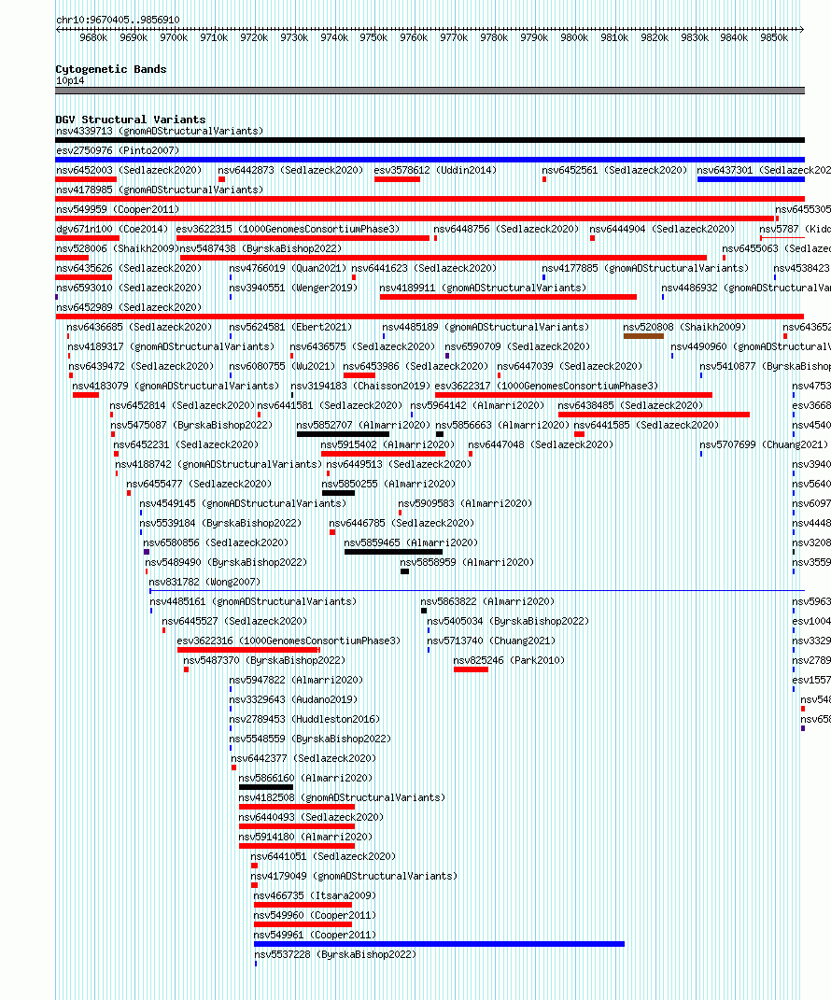Click the gray 10p14 cytogenetic band

[x=430, y=91]
